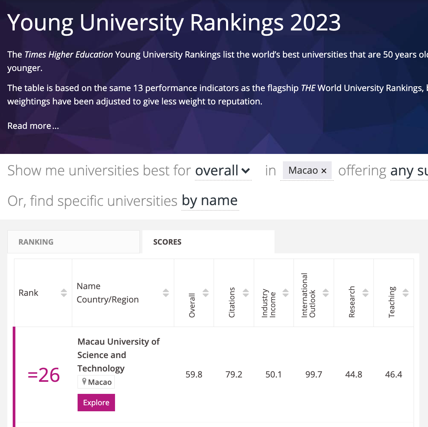Sort table by Teaching score
The height and width of the screenshot is (427, 428).
click(x=406, y=293)
